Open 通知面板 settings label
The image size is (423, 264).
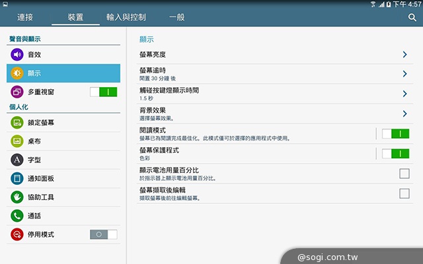coord(41,178)
